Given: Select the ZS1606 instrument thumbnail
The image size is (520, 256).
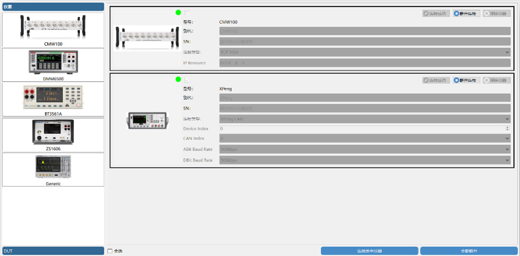Looking at the screenshot, I should coord(53,135).
